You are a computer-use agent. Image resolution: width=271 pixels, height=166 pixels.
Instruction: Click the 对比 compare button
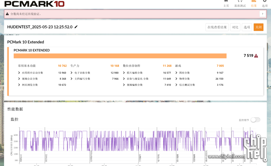235,27
